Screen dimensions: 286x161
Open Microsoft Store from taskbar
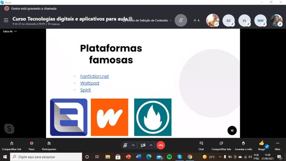point(118,157)
